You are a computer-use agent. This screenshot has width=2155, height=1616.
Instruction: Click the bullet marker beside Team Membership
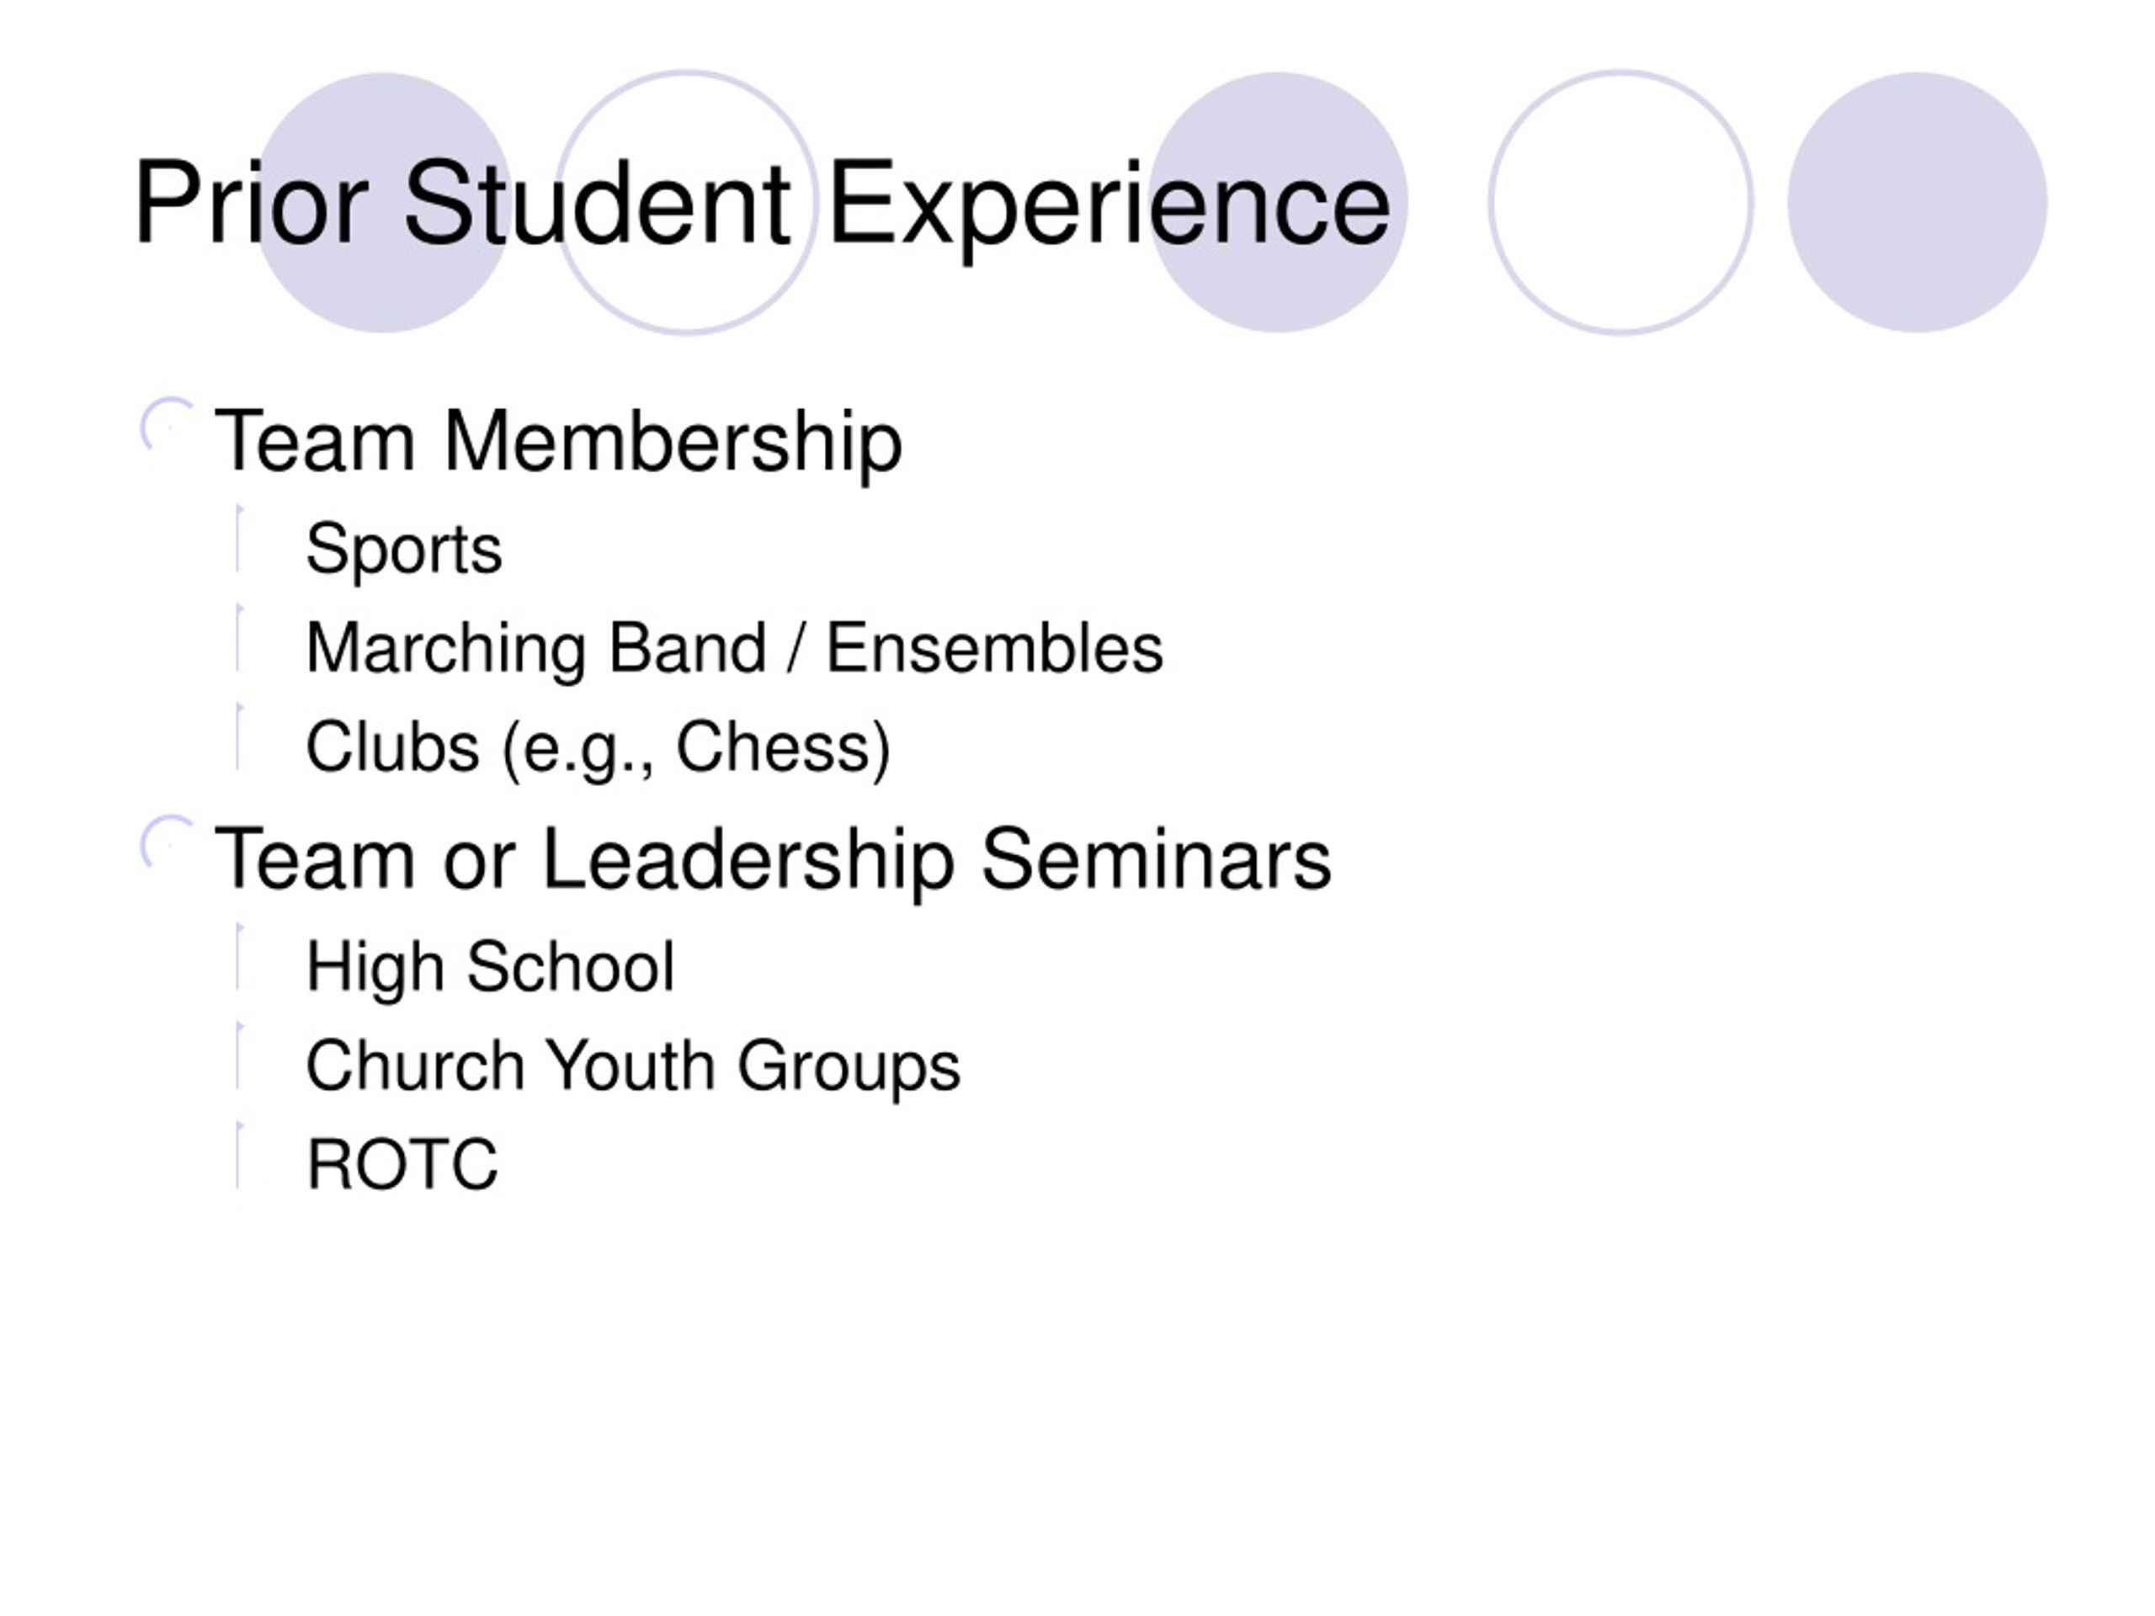(x=168, y=426)
